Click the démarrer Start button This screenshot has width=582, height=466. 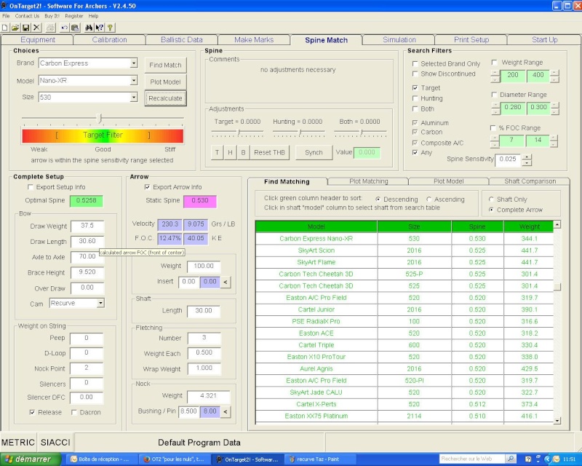31,459
